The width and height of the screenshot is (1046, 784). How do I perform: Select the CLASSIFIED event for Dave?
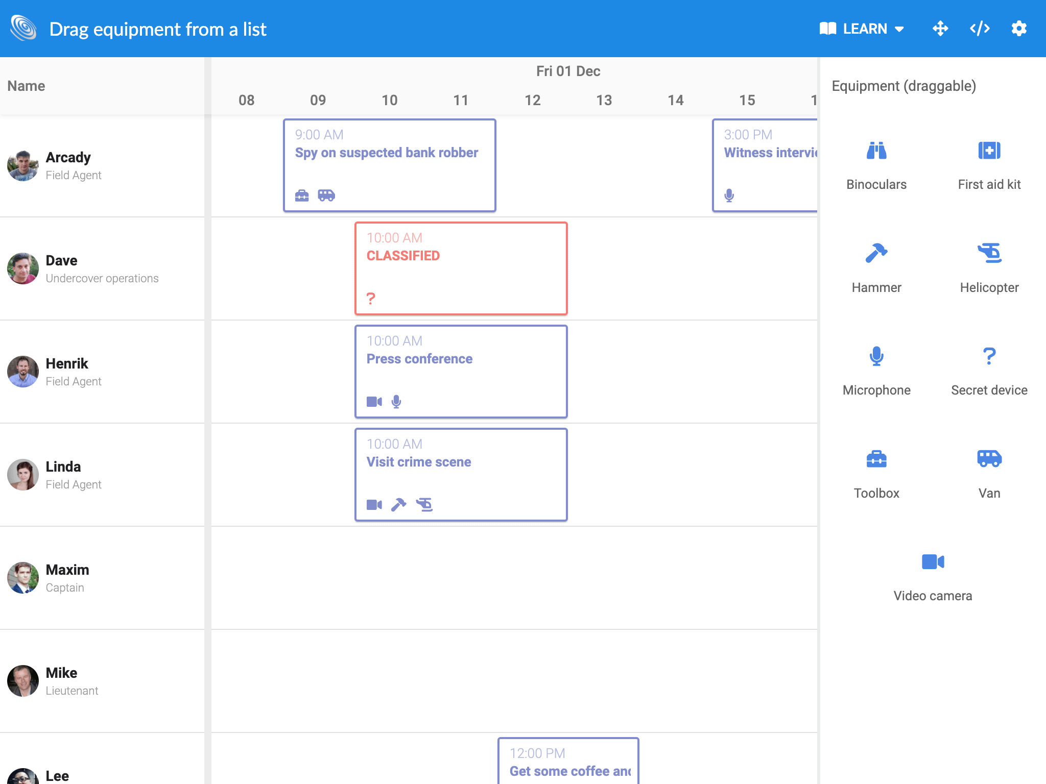(461, 267)
